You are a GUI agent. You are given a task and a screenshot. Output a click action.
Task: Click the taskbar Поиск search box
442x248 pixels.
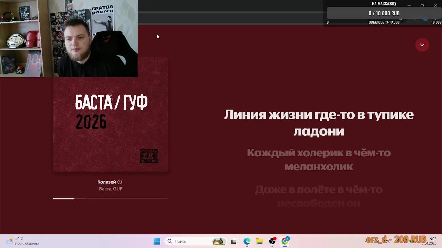(x=196, y=241)
